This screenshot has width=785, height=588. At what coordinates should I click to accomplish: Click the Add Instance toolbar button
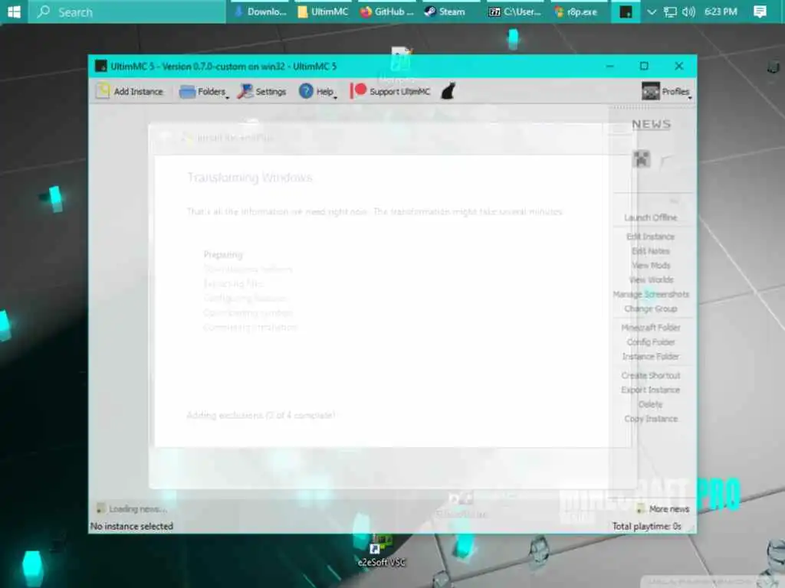pyautogui.click(x=130, y=92)
